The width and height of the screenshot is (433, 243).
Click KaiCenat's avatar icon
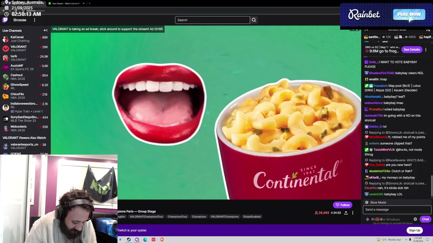tap(5, 39)
